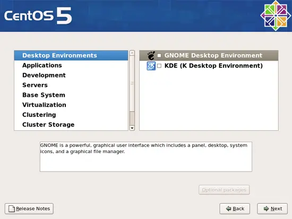Click the GNOME footprint icon
This screenshot has width=292, height=219.
(x=151, y=55)
